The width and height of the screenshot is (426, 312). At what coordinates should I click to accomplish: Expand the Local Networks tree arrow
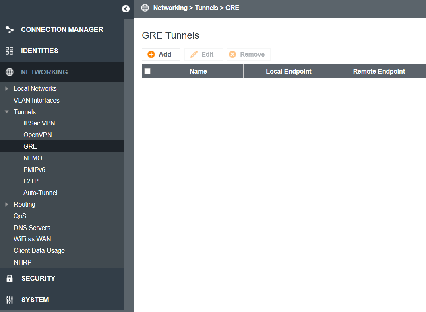(x=7, y=89)
